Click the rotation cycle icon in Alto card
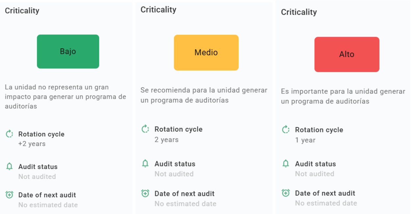Screen dimensions: 411x214 (286, 130)
